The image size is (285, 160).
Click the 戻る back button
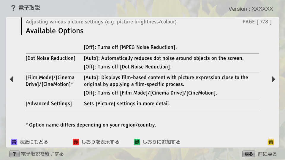click(x=249, y=154)
